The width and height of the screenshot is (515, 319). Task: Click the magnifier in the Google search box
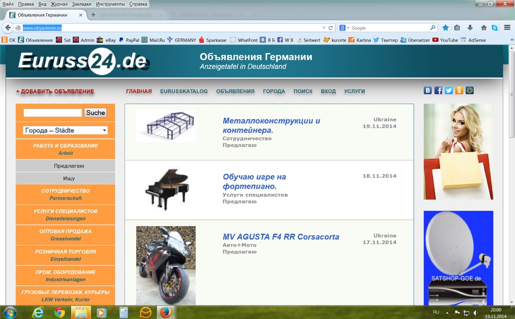click(433, 28)
